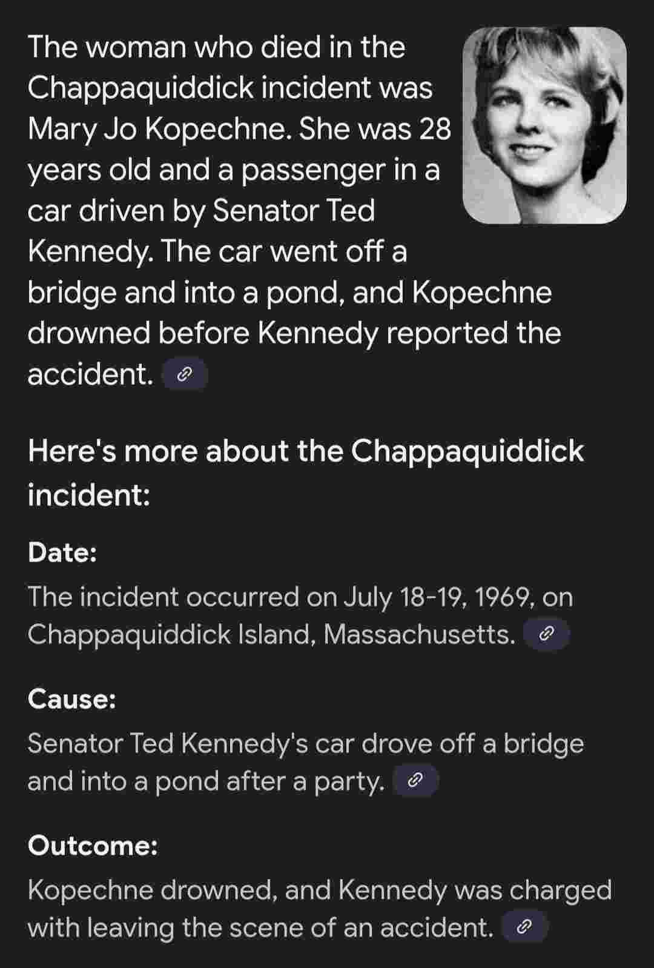This screenshot has height=968, width=654.
Task: Select the "Outcome:" heading
Action: click(x=93, y=846)
